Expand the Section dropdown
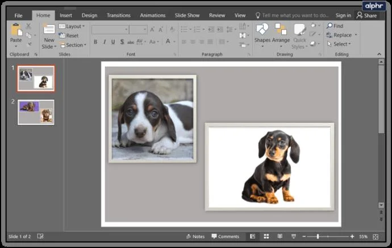 pos(73,45)
